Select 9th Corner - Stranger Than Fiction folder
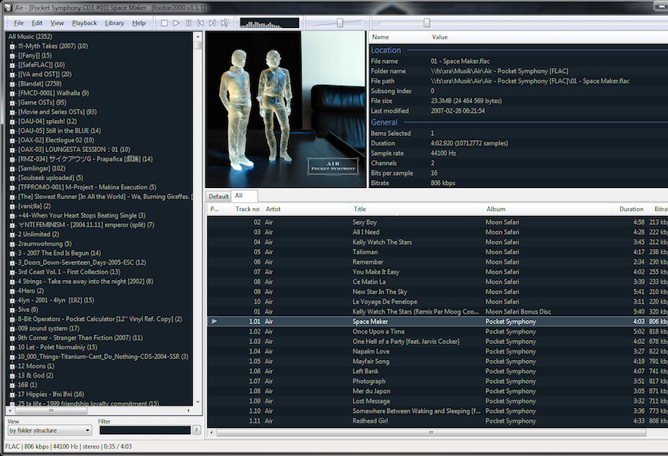668x456 pixels. [80, 338]
